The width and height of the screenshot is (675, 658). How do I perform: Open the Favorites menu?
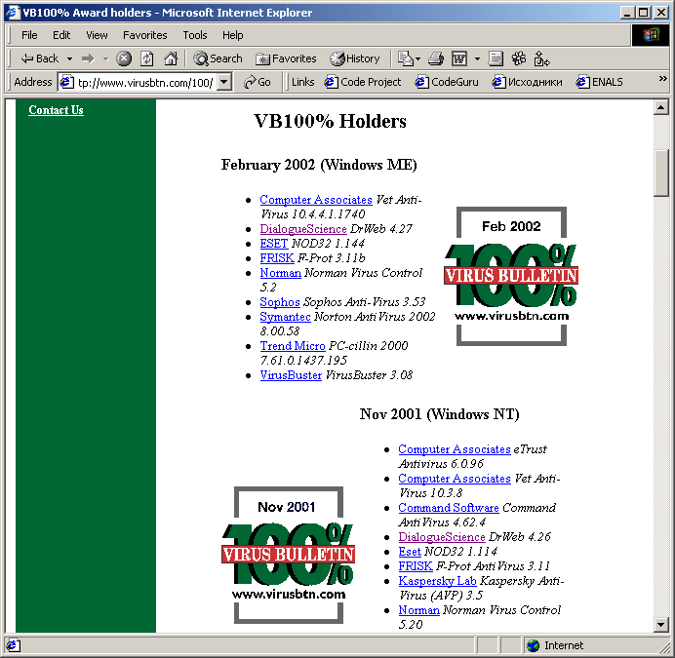(144, 35)
